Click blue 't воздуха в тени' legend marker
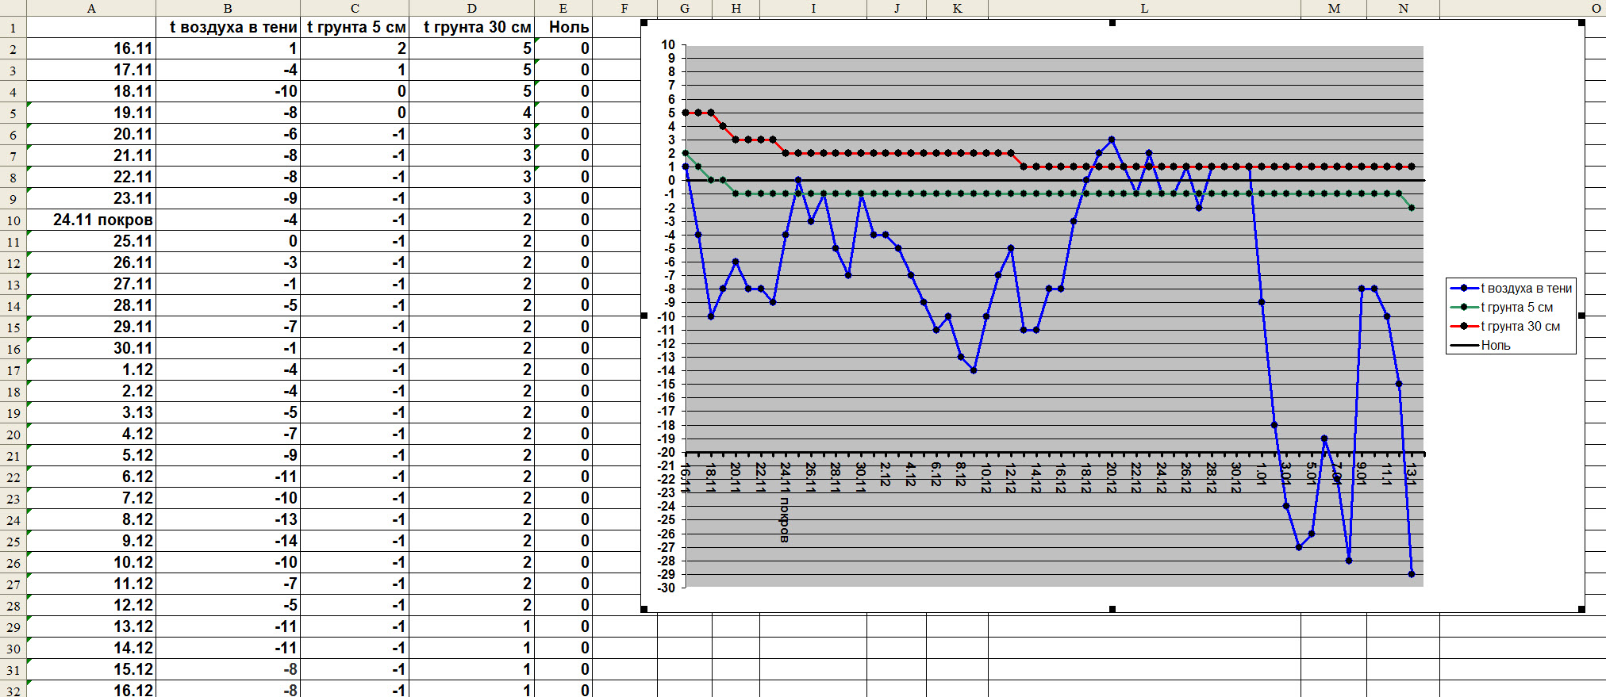Screen dimensions: 1606x697 point(1464,289)
